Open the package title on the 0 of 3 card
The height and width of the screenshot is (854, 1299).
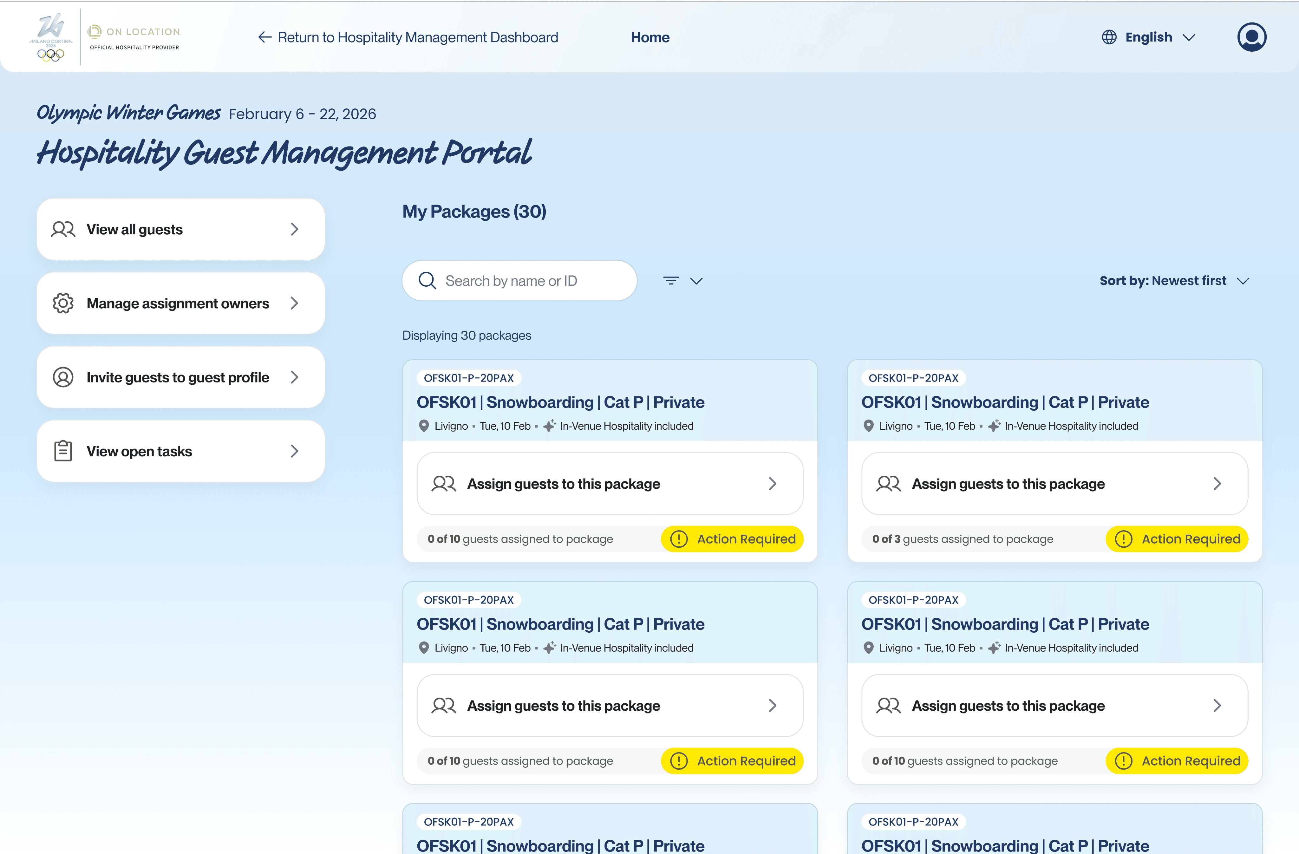(x=1005, y=402)
